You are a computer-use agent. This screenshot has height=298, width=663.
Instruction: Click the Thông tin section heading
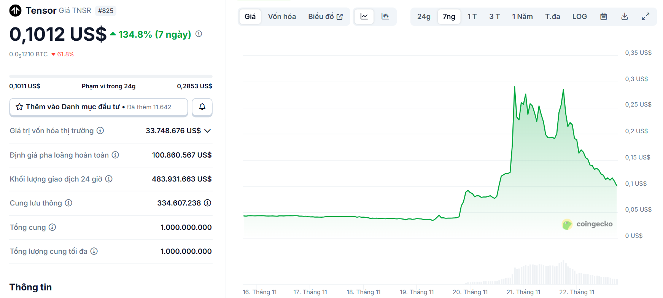pos(31,287)
